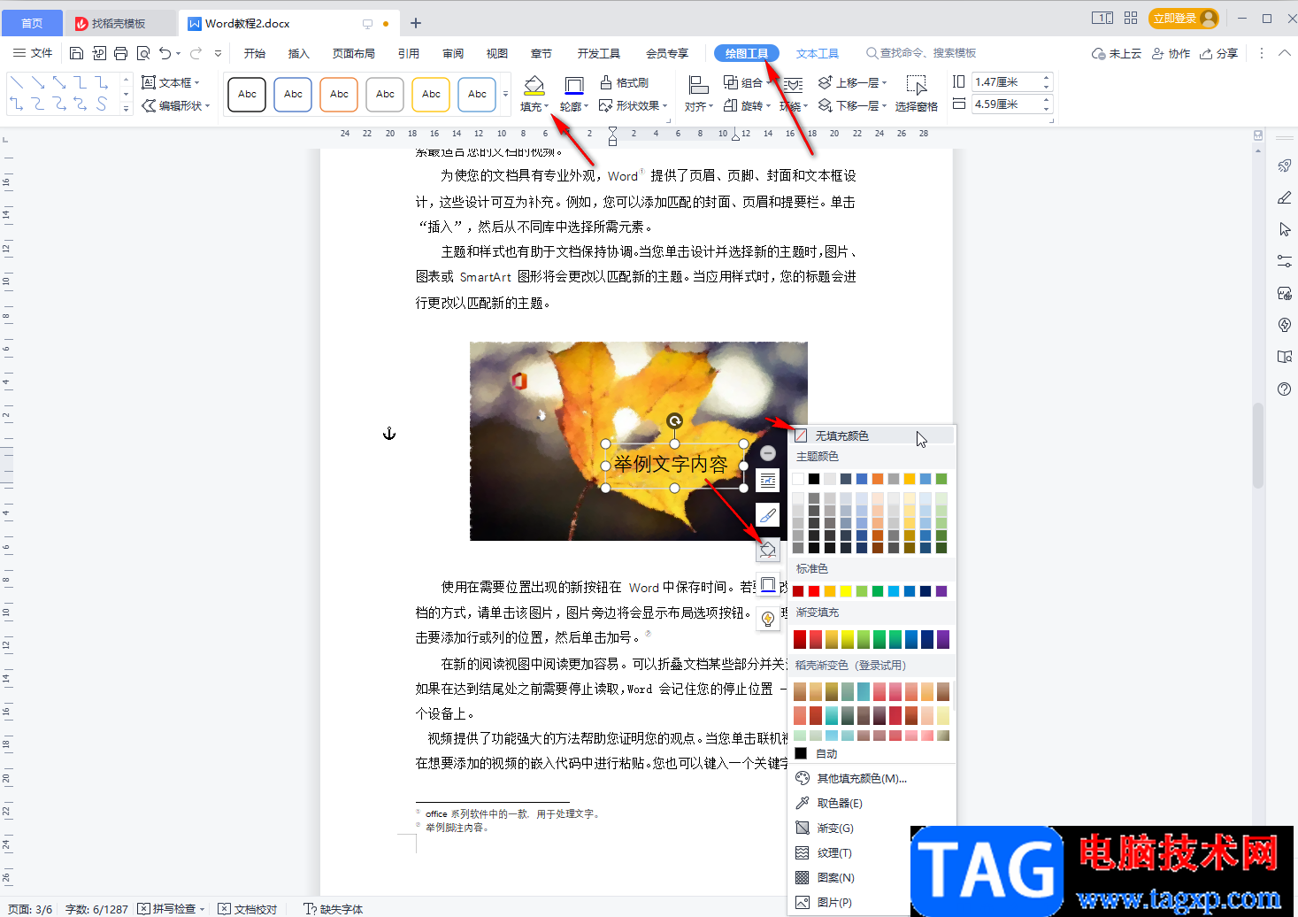Click the rocket icon in right sidebar
This screenshot has width=1298, height=917.
pyautogui.click(x=1285, y=166)
